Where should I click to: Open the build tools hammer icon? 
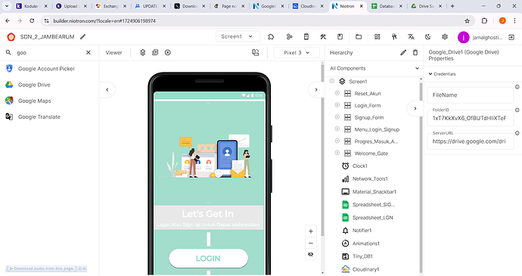323,36
